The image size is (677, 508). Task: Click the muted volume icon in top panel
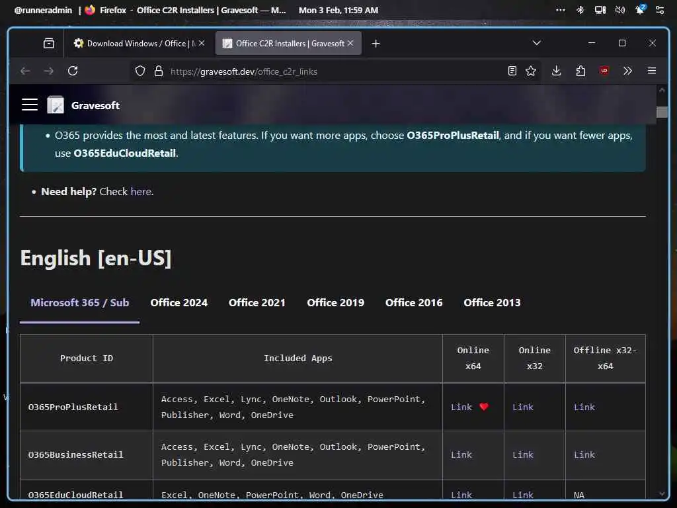pyautogui.click(x=620, y=10)
